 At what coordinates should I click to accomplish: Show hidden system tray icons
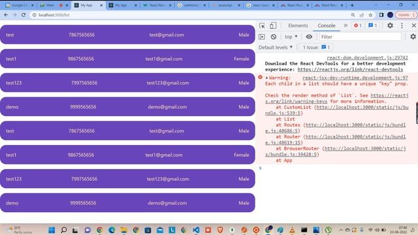(341, 230)
